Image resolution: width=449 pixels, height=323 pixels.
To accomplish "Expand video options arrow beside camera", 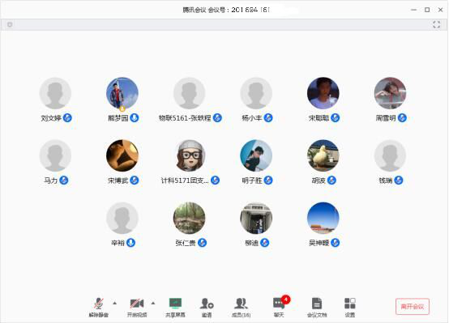I will coord(153,303).
